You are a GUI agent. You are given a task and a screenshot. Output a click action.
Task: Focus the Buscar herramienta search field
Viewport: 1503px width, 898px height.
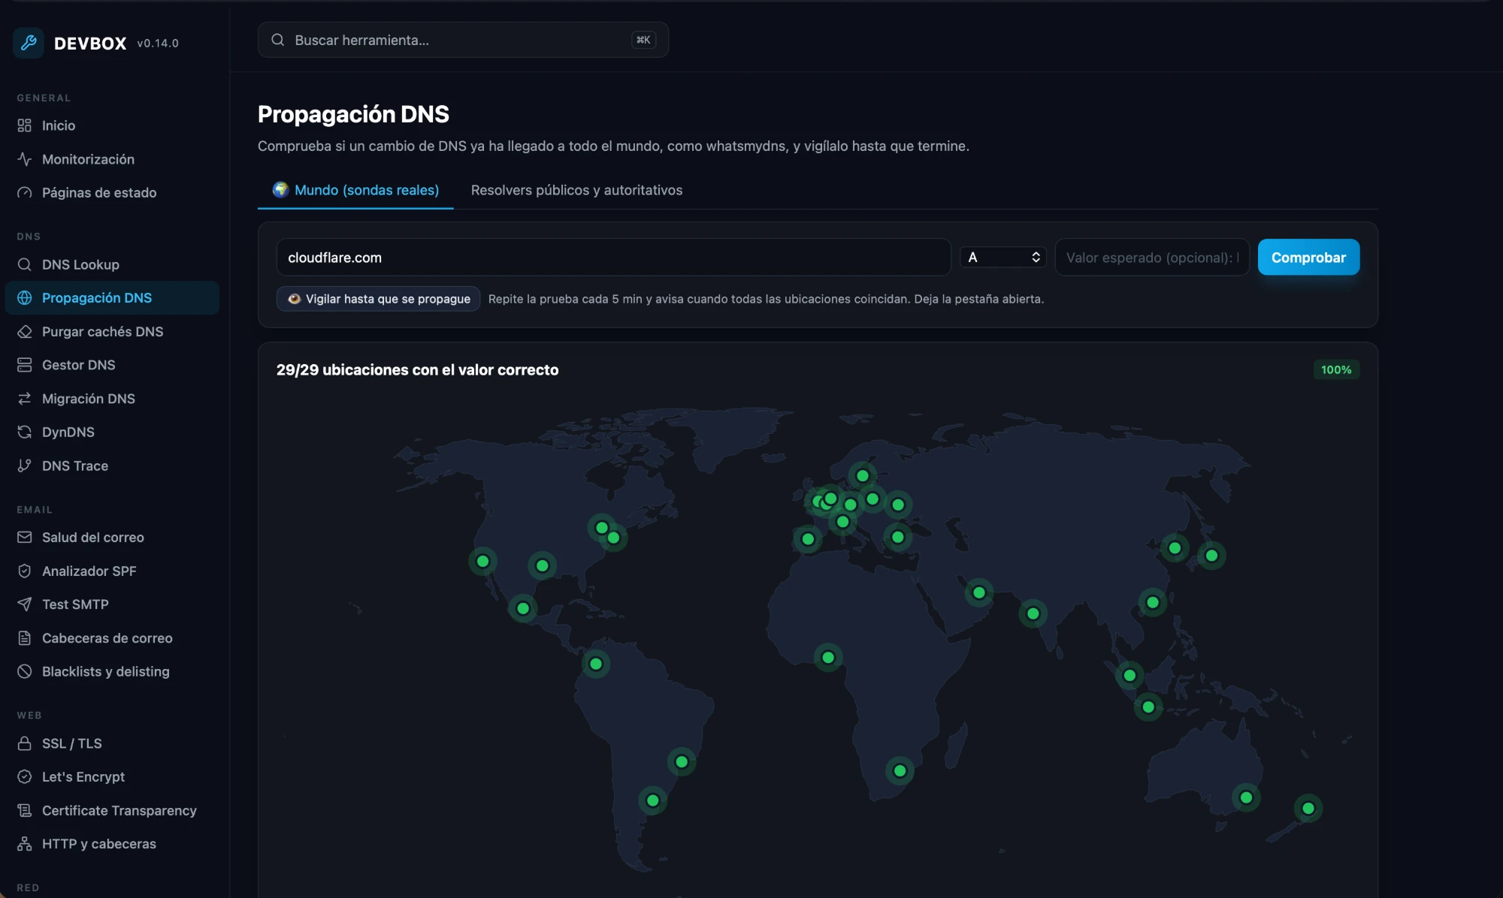click(463, 40)
